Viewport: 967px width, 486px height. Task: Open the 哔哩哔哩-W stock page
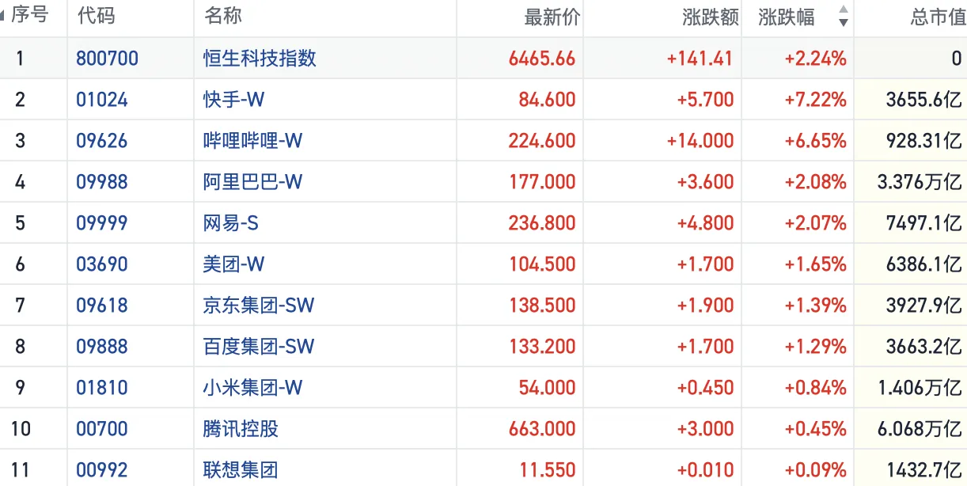pyautogui.click(x=252, y=141)
